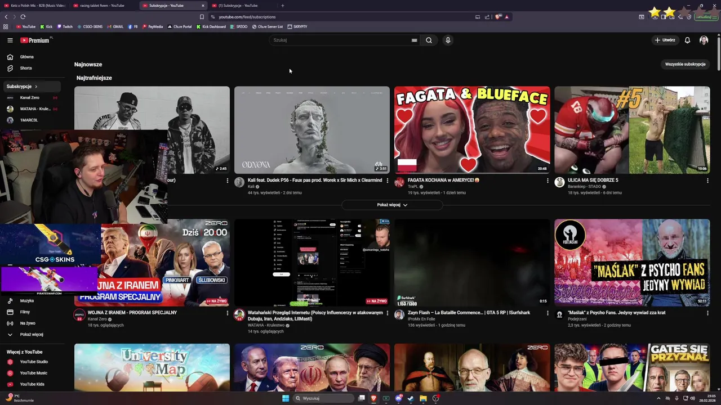Open the notifications bell

[x=687, y=40]
